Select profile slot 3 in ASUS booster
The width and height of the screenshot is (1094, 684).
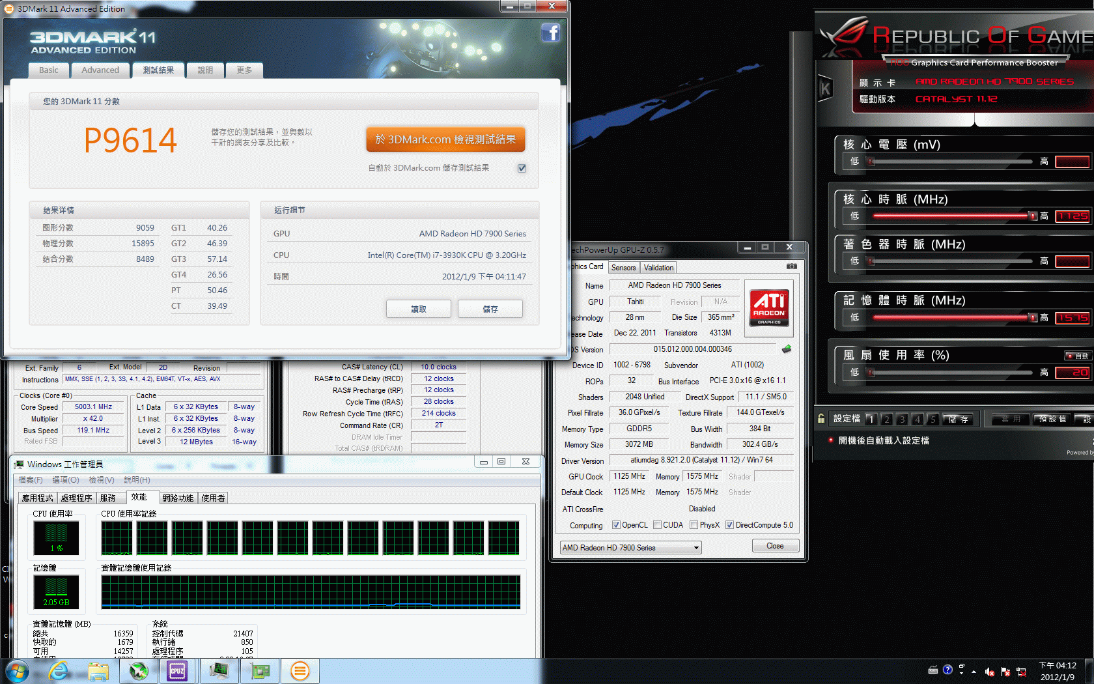coord(902,419)
